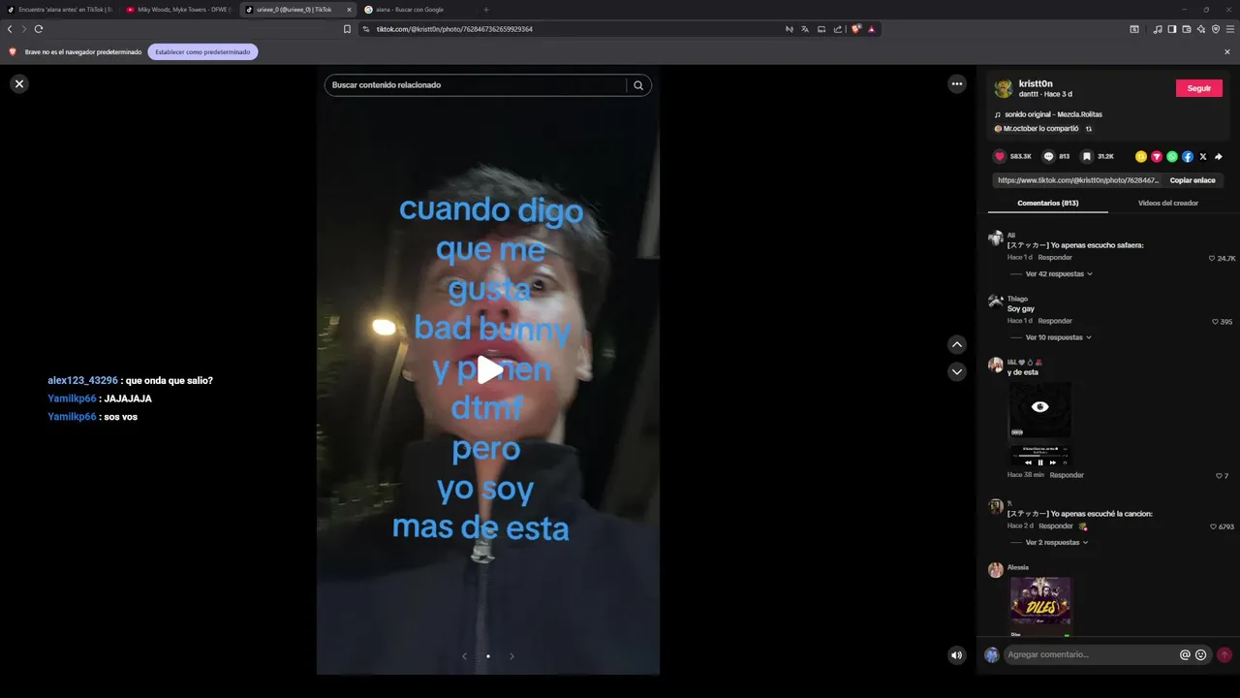Toggle sound with the speaker icon

pyautogui.click(x=957, y=655)
